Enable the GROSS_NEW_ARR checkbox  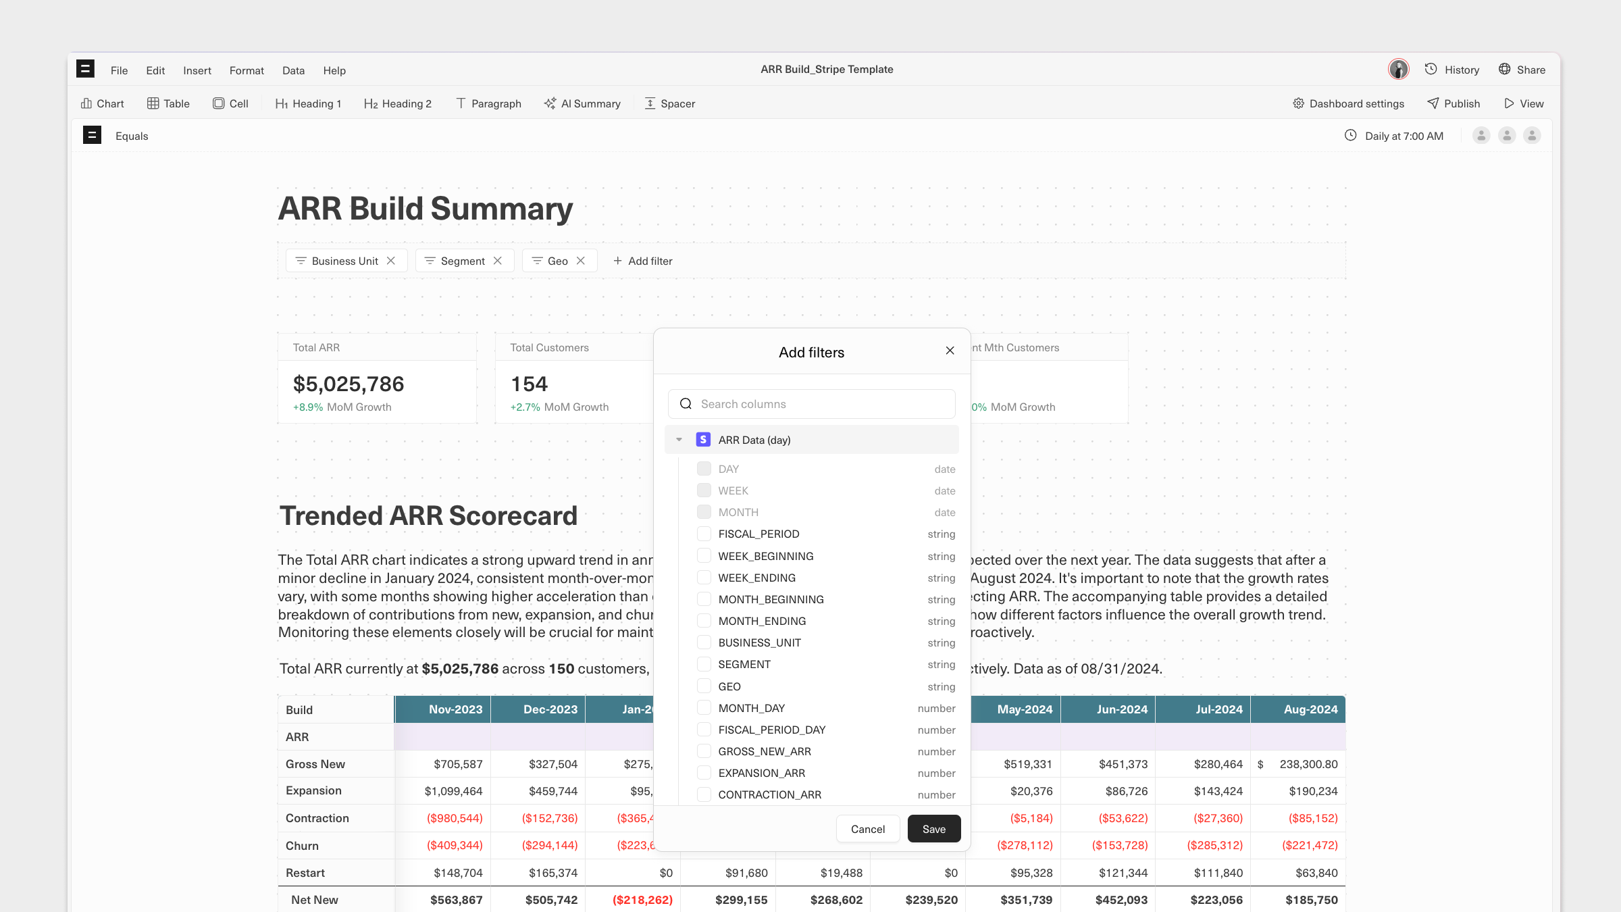704,751
